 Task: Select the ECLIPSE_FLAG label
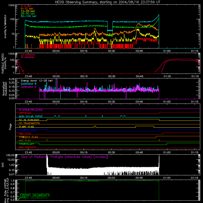(x=28, y=130)
